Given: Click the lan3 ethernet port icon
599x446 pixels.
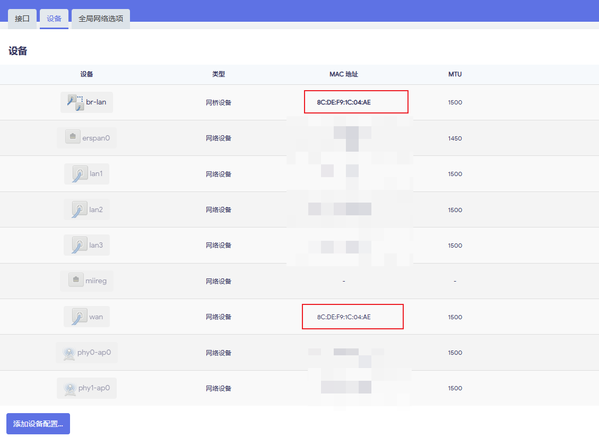Looking at the screenshot, I should (79, 245).
